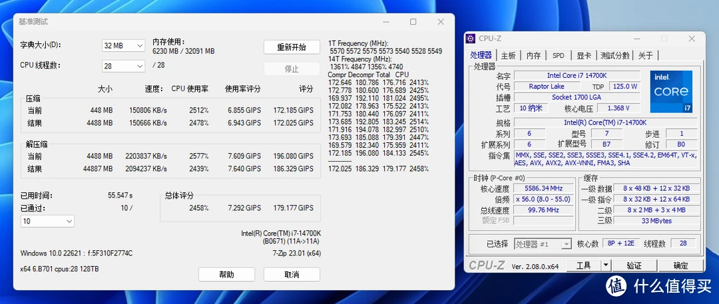Click the 帮助 help button
The height and width of the screenshot is (304, 719).
(x=226, y=275)
